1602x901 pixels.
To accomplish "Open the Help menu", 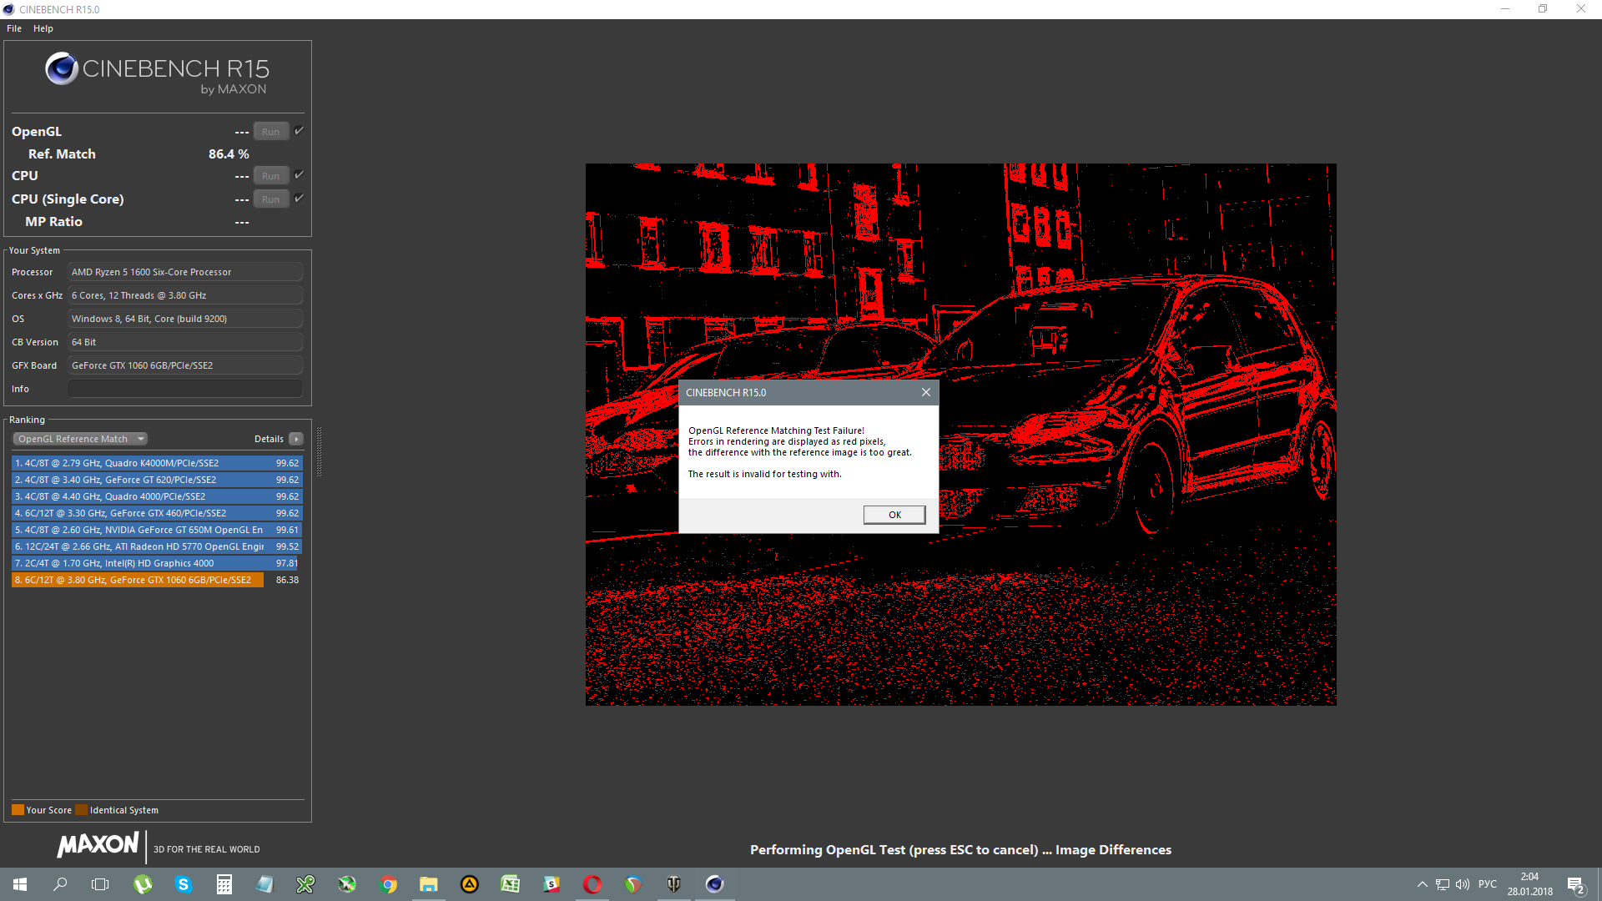I will point(43,28).
